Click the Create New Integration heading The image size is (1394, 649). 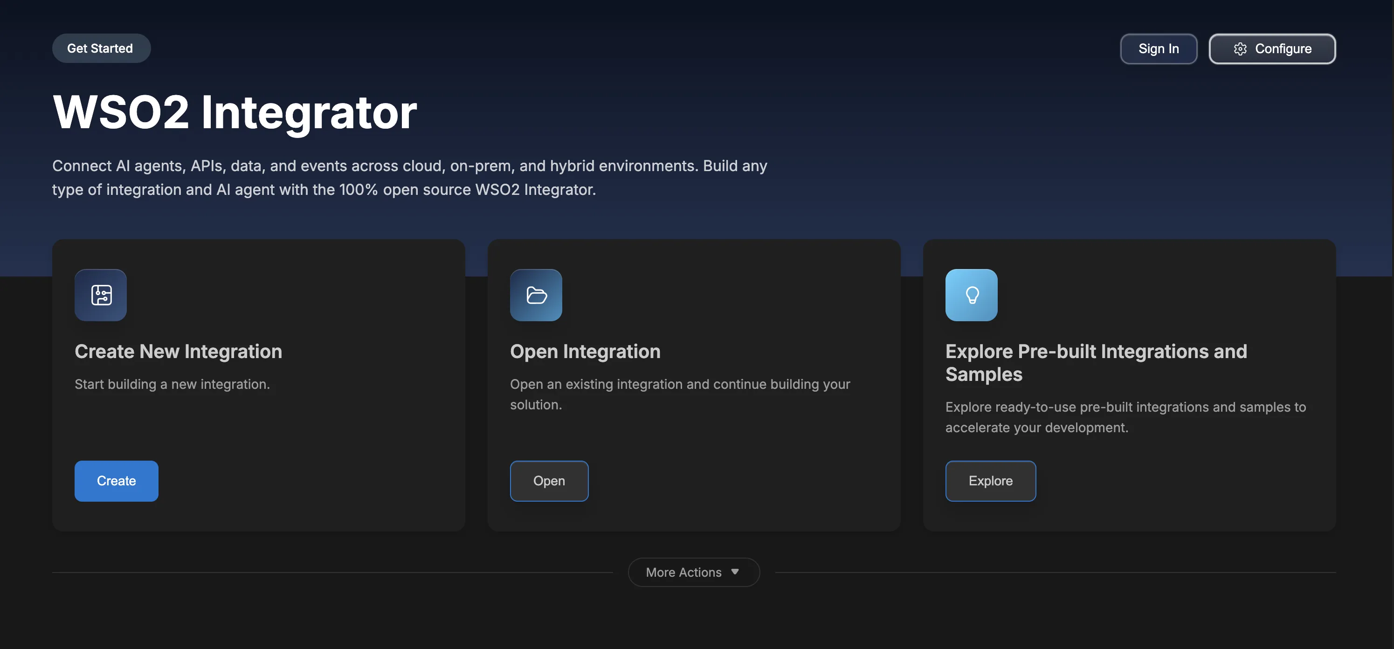(x=179, y=351)
